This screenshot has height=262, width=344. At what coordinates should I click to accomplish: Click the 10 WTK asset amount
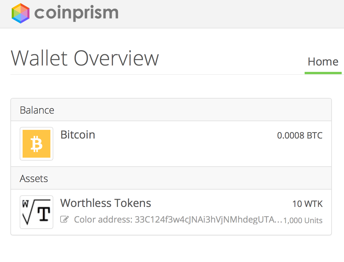(307, 204)
